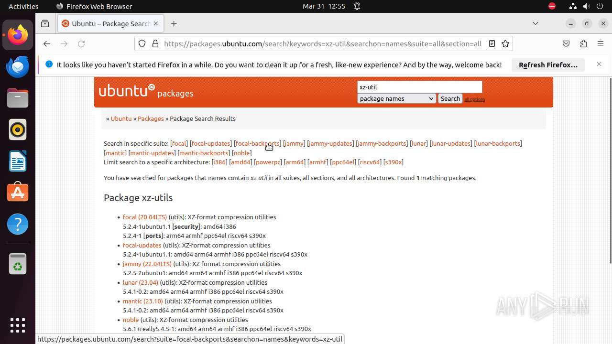612x344 pixels.
Task: Limit search to focal suite
Action: [x=179, y=143]
